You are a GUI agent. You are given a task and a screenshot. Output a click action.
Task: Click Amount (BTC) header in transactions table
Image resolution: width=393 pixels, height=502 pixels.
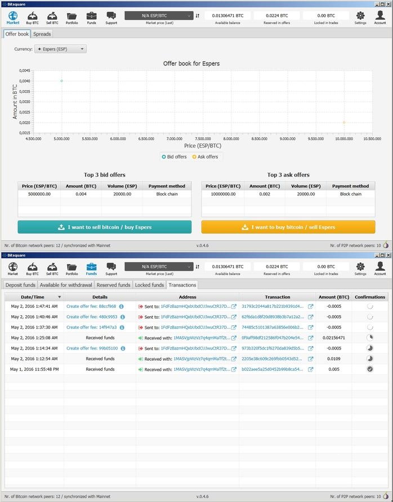tap(334, 297)
